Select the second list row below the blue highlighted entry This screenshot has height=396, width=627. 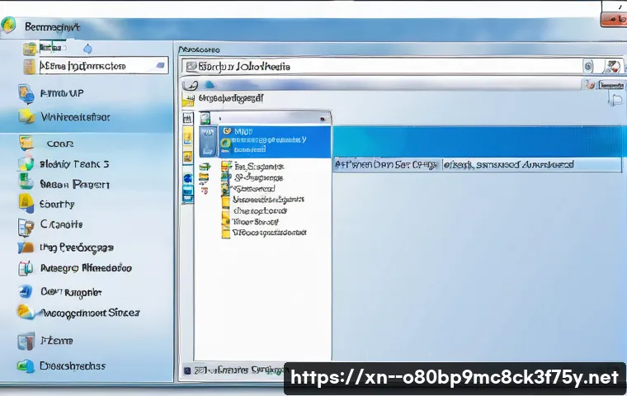coord(258,177)
